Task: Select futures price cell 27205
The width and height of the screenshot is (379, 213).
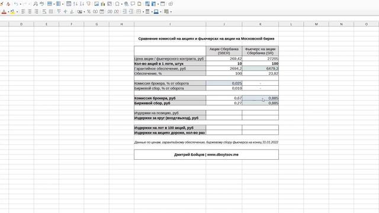Action: pos(261,59)
